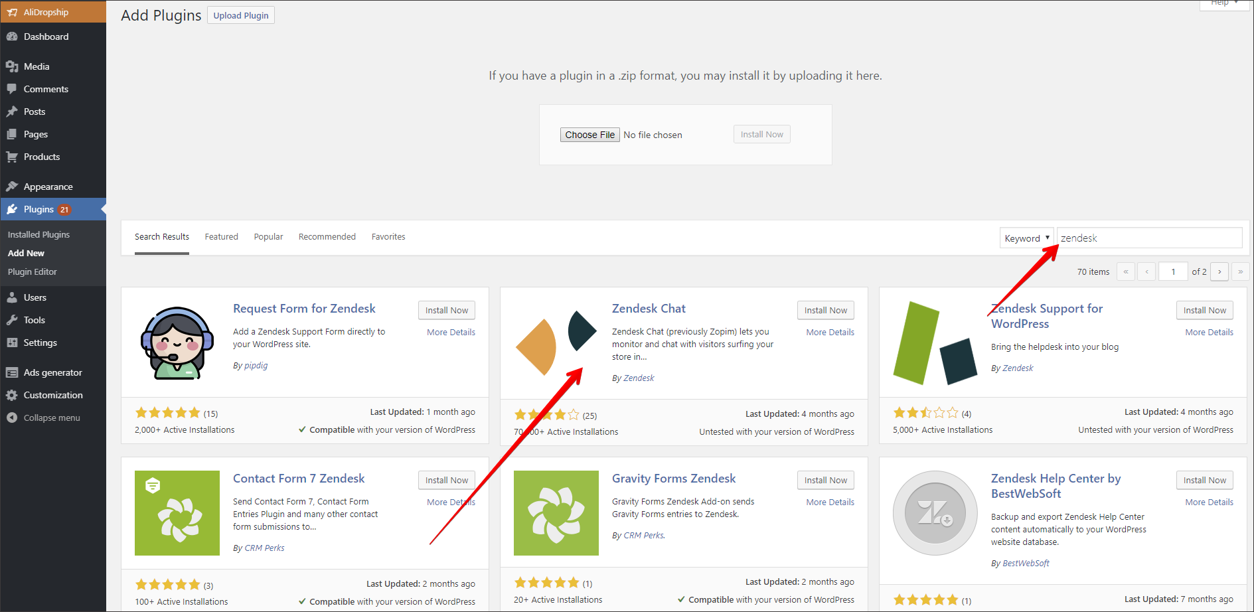
Task: Click the Zendesk Support for WordPress logo
Action: coord(935,343)
